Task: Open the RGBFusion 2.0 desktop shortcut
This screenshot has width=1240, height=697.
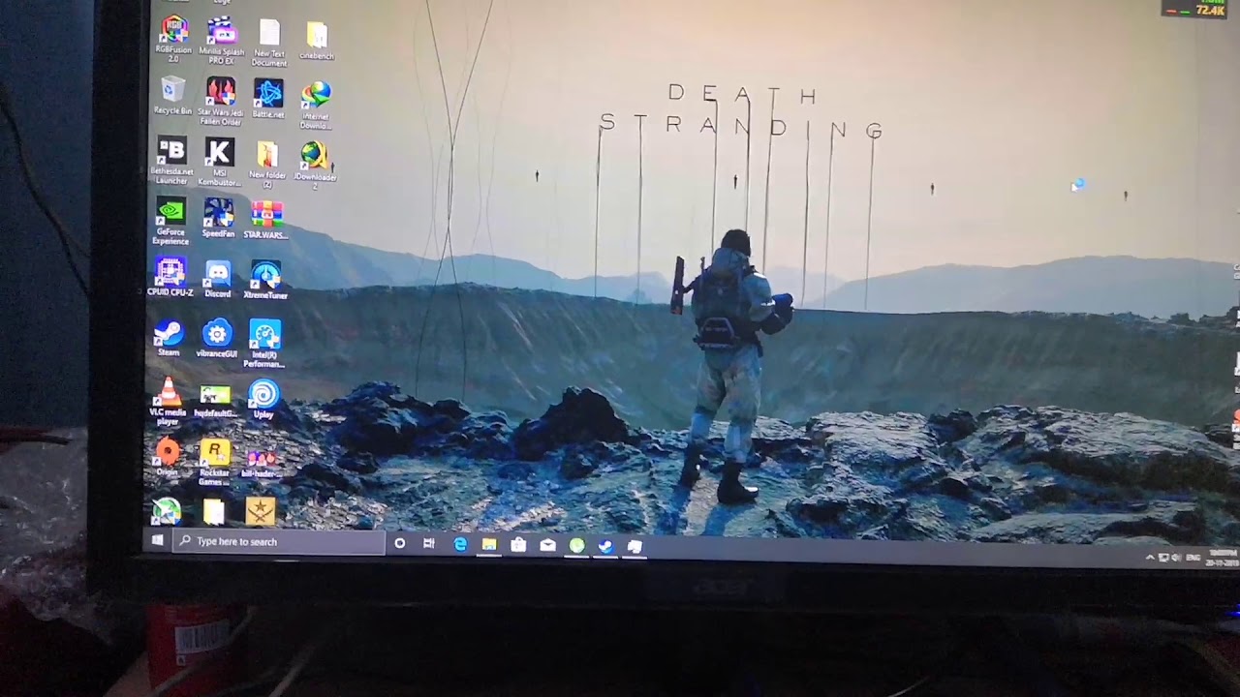Action: coord(173,39)
